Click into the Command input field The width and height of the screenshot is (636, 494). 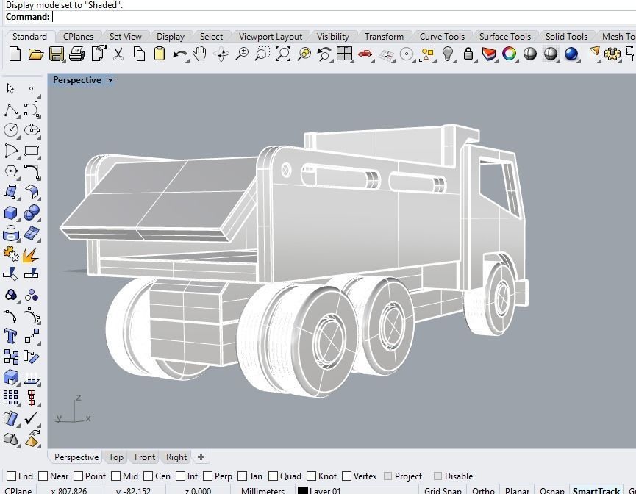343,17
